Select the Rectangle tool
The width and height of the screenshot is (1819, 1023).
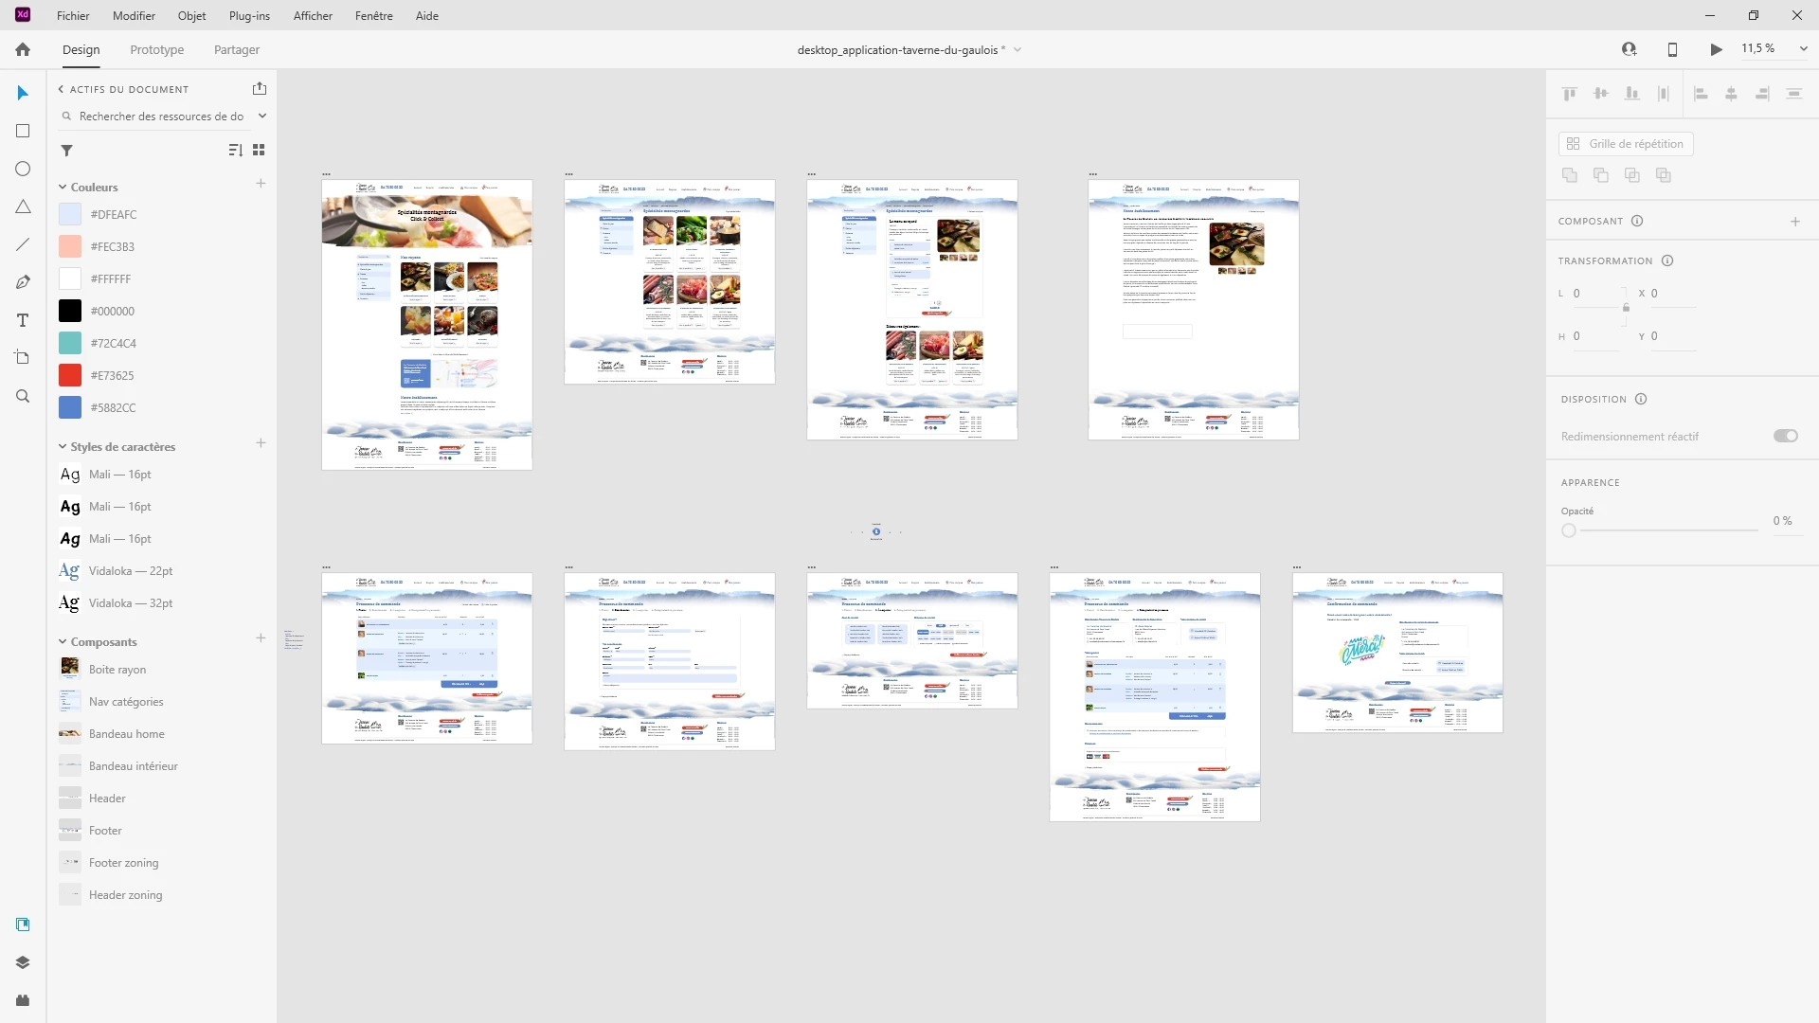click(x=23, y=131)
